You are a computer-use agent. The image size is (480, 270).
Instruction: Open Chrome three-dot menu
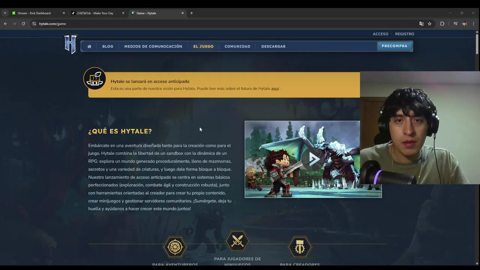click(x=473, y=24)
